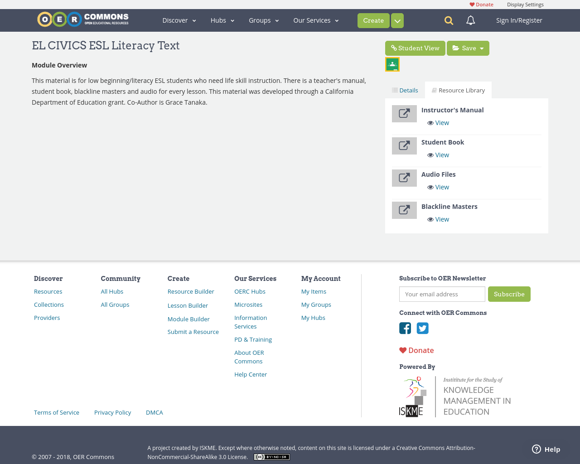The height and width of the screenshot is (464, 580).
Task: Click Donate in the top bar
Action: (x=481, y=5)
